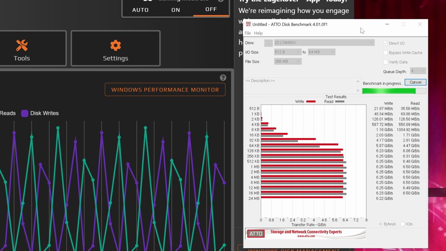Set Gaming Mode to OFF

[x=211, y=9]
